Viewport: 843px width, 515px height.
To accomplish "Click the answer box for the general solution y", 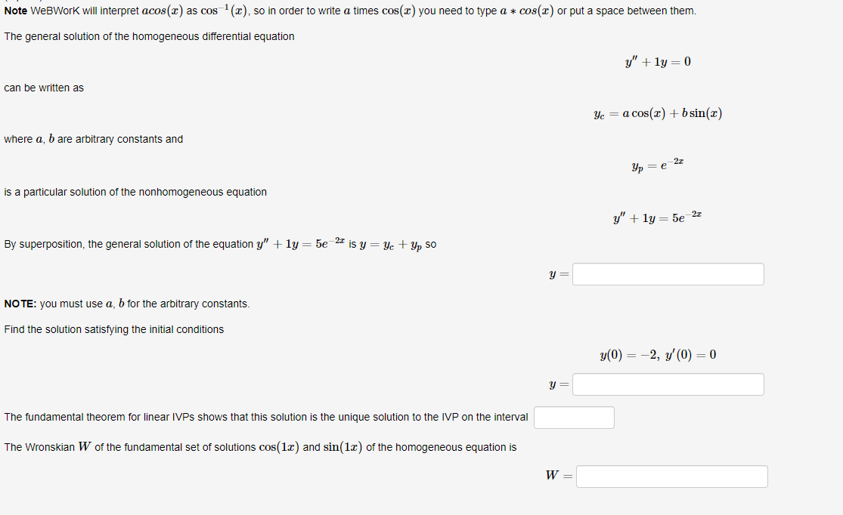I will [668, 273].
